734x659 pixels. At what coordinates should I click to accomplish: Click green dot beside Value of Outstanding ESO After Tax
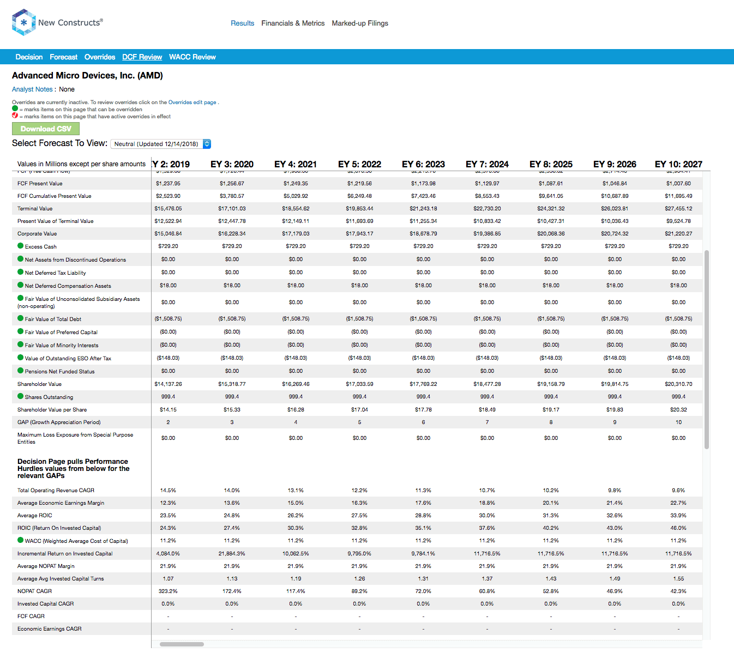pos(21,358)
